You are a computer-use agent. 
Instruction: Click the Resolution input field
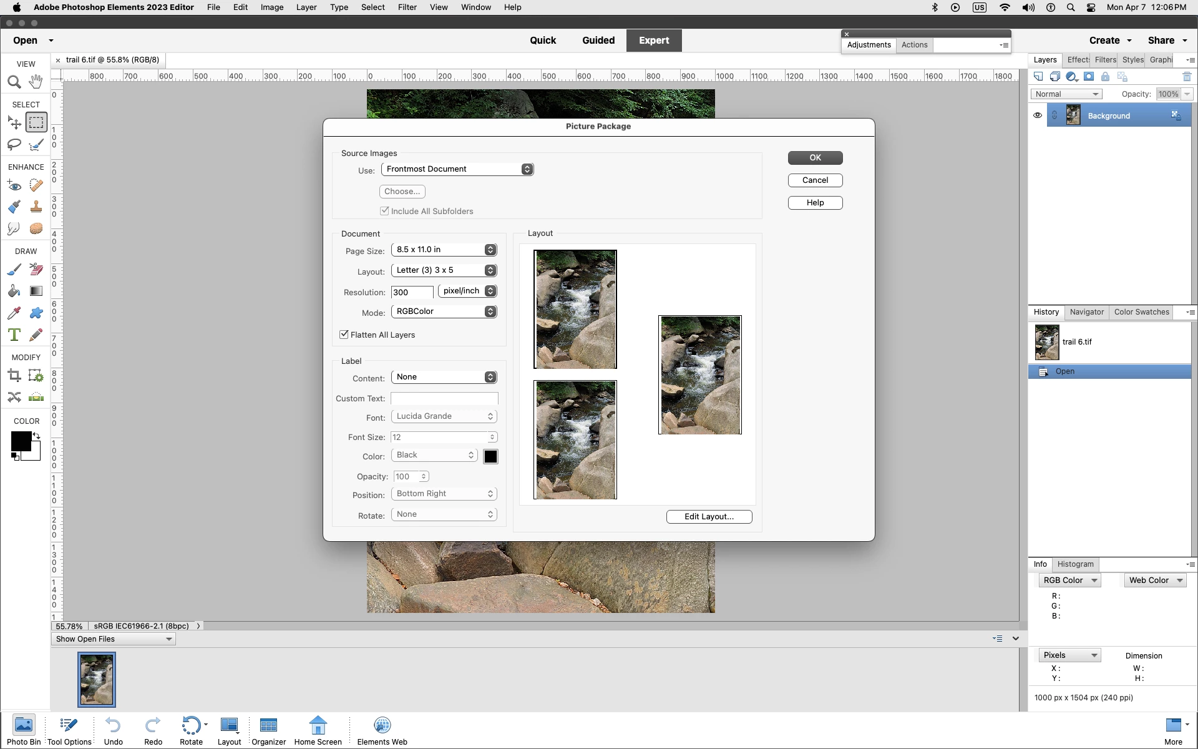pyautogui.click(x=412, y=292)
